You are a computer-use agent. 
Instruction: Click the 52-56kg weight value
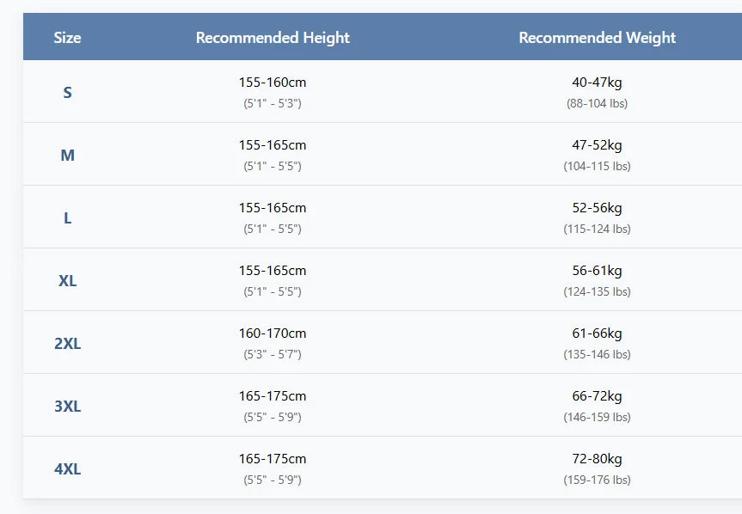[x=597, y=208]
